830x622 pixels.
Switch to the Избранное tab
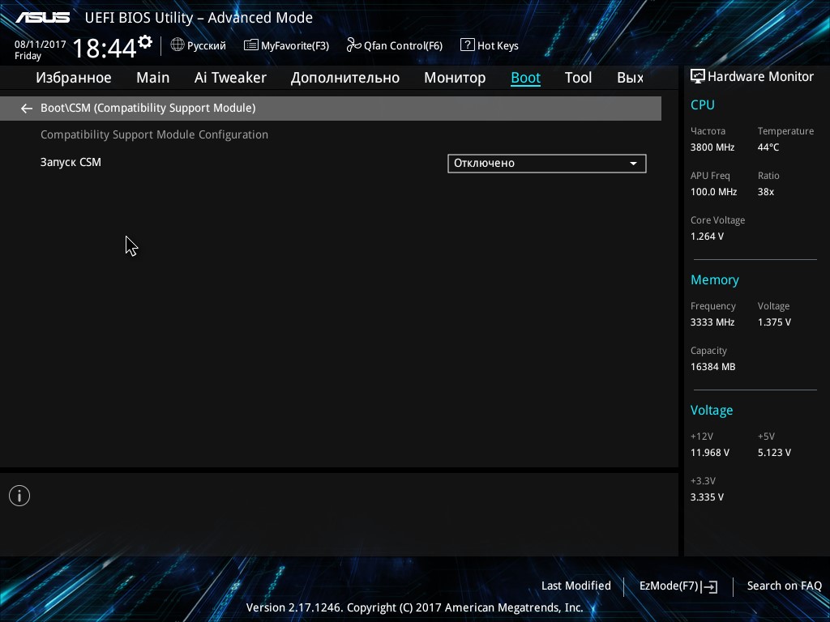coord(74,78)
